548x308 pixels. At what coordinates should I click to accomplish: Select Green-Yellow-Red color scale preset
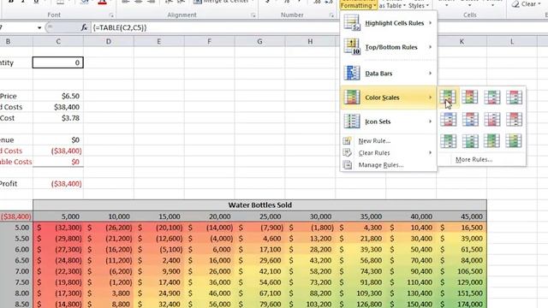[448, 97]
